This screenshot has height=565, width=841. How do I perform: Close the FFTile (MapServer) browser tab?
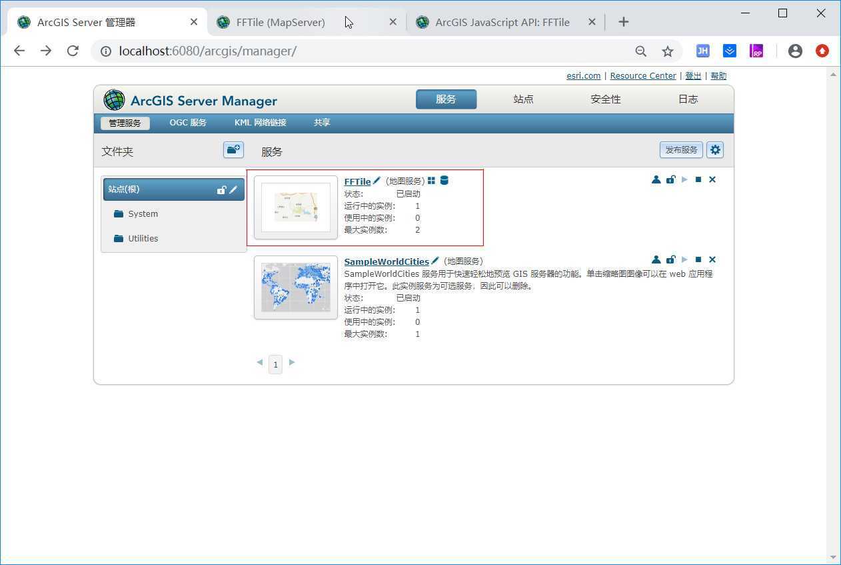coord(393,22)
